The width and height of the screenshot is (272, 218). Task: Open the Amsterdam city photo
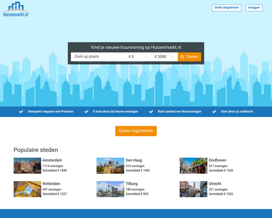coord(27,166)
